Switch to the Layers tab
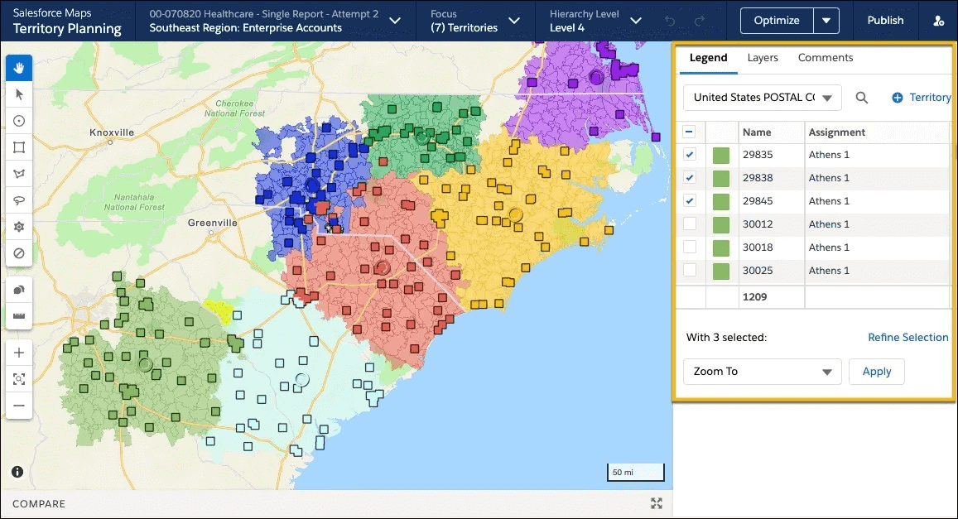The height and width of the screenshot is (519, 958). [x=763, y=58]
